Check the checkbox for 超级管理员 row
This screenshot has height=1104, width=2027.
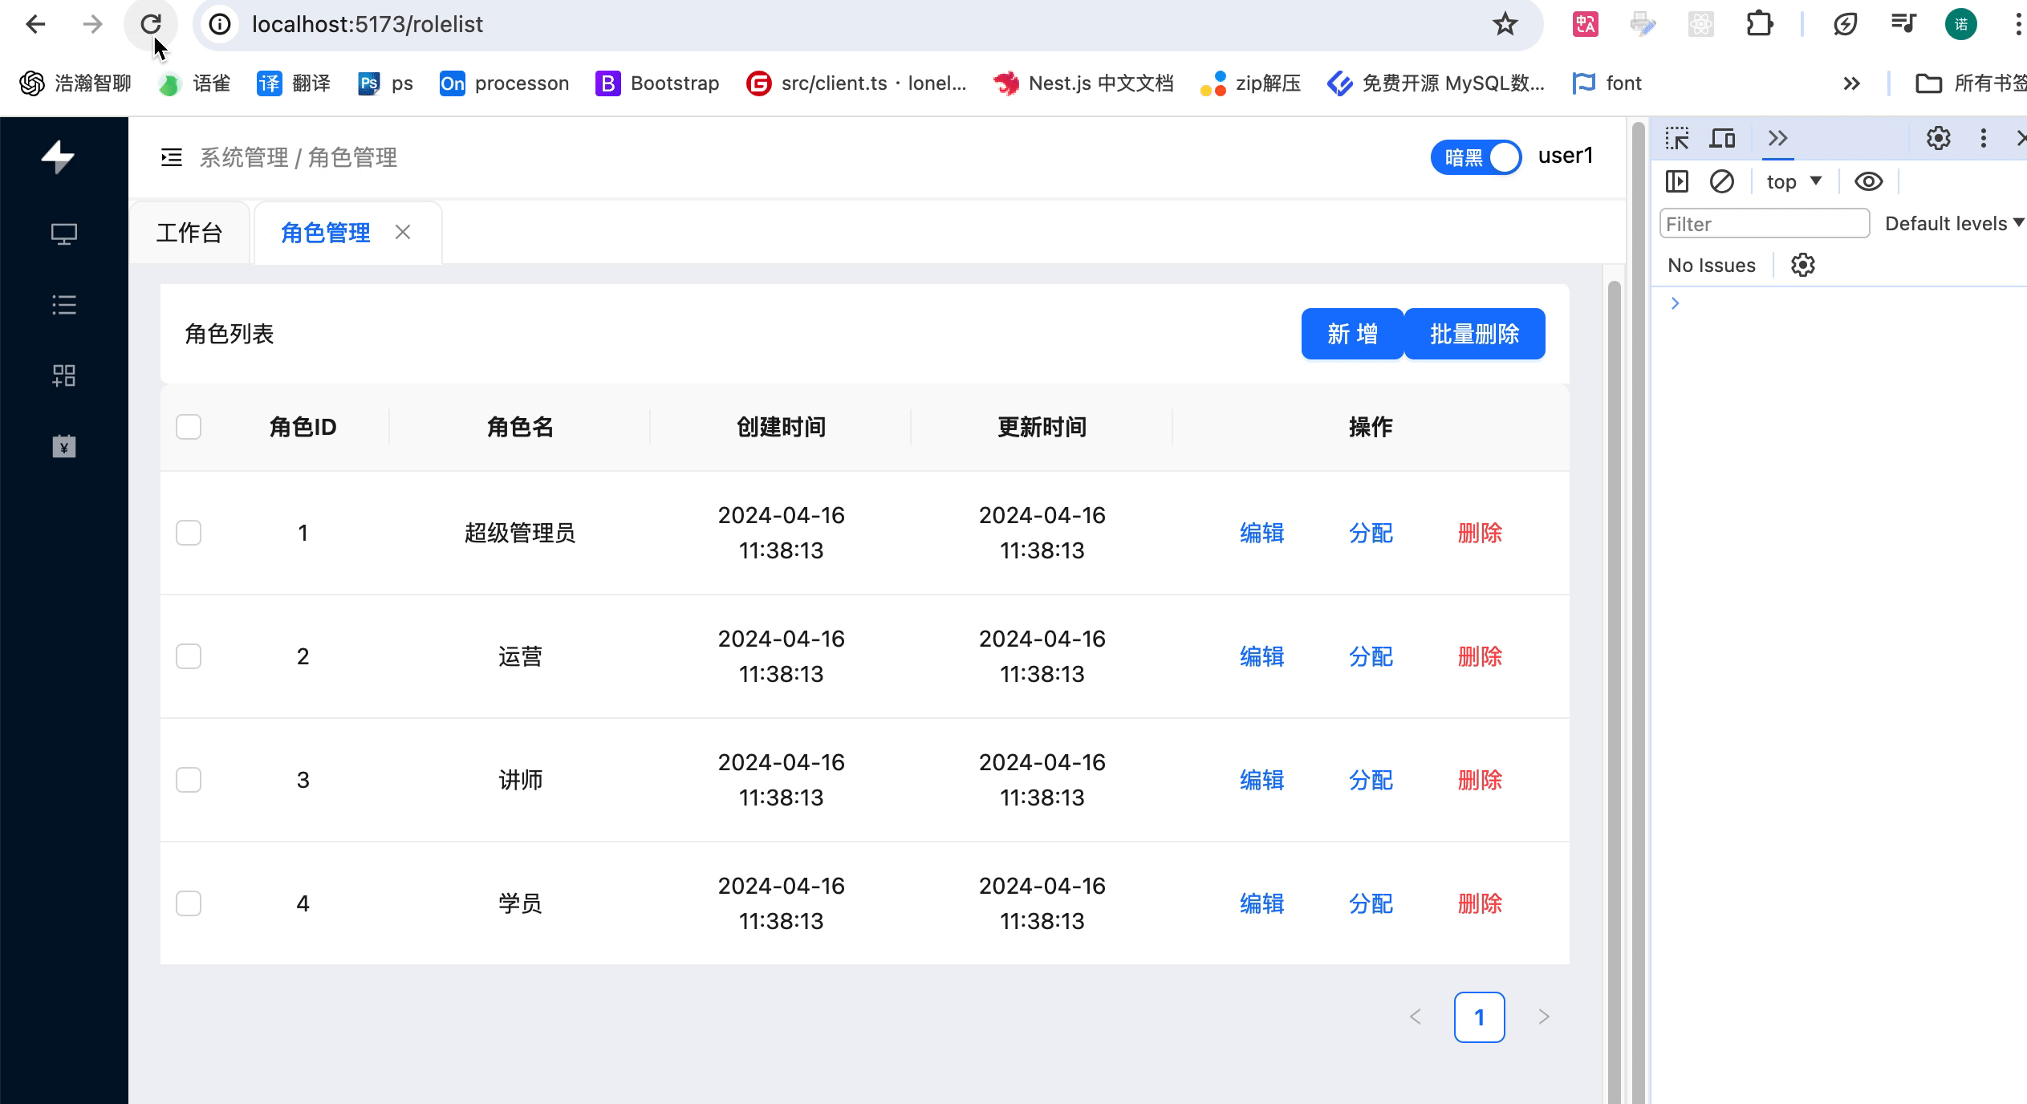pyautogui.click(x=189, y=533)
